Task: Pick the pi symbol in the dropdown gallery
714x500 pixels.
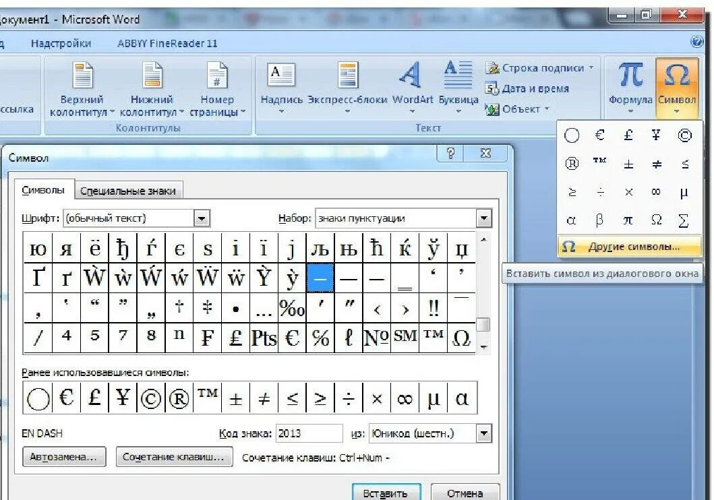Action: click(x=628, y=220)
